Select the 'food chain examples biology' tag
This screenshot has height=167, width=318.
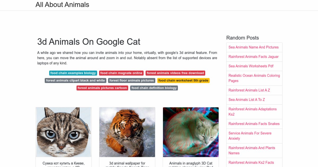(x=73, y=73)
